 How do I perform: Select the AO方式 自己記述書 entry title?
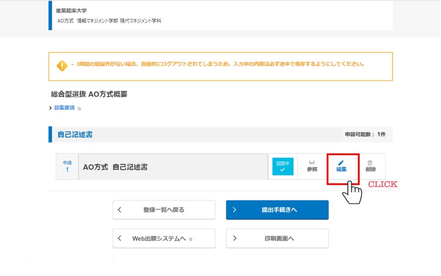point(115,167)
